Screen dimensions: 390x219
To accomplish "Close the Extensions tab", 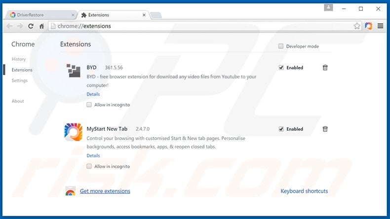I will click(x=144, y=15).
